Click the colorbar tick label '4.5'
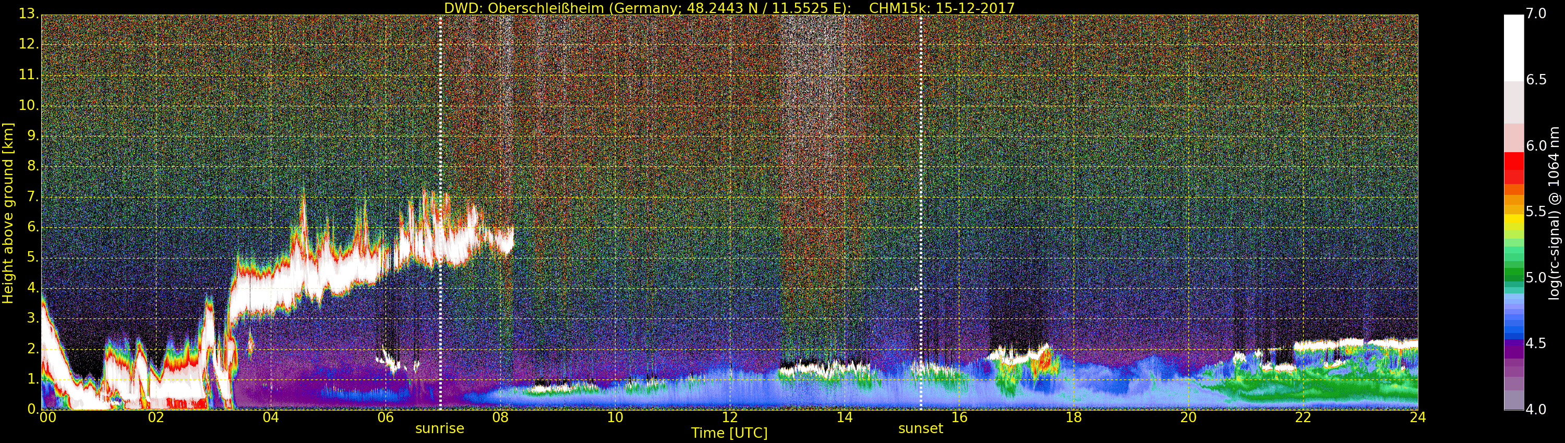 (1536, 343)
